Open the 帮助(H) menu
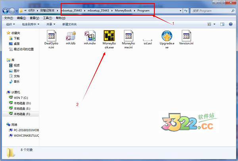Viewport: 238px width, 161px height. pyautogui.click(x=61, y=18)
